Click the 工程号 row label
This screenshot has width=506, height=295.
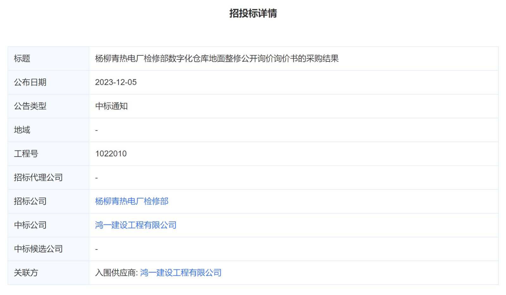point(26,154)
